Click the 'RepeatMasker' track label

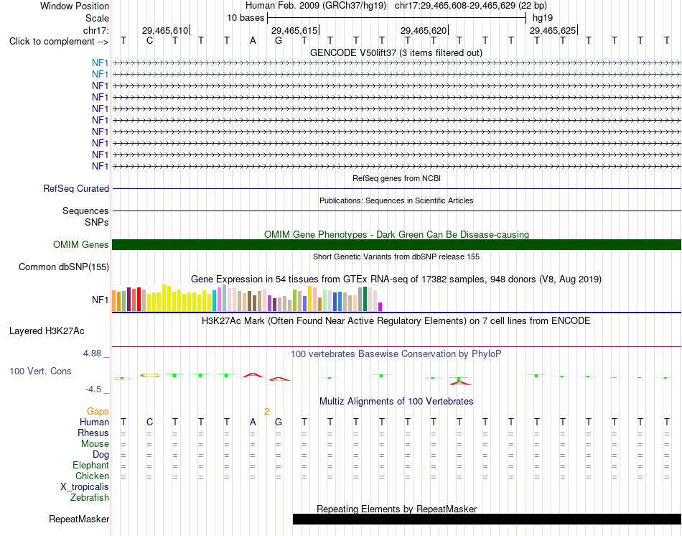pos(79,519)
